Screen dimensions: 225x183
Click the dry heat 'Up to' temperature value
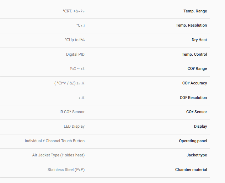point(75,40)
